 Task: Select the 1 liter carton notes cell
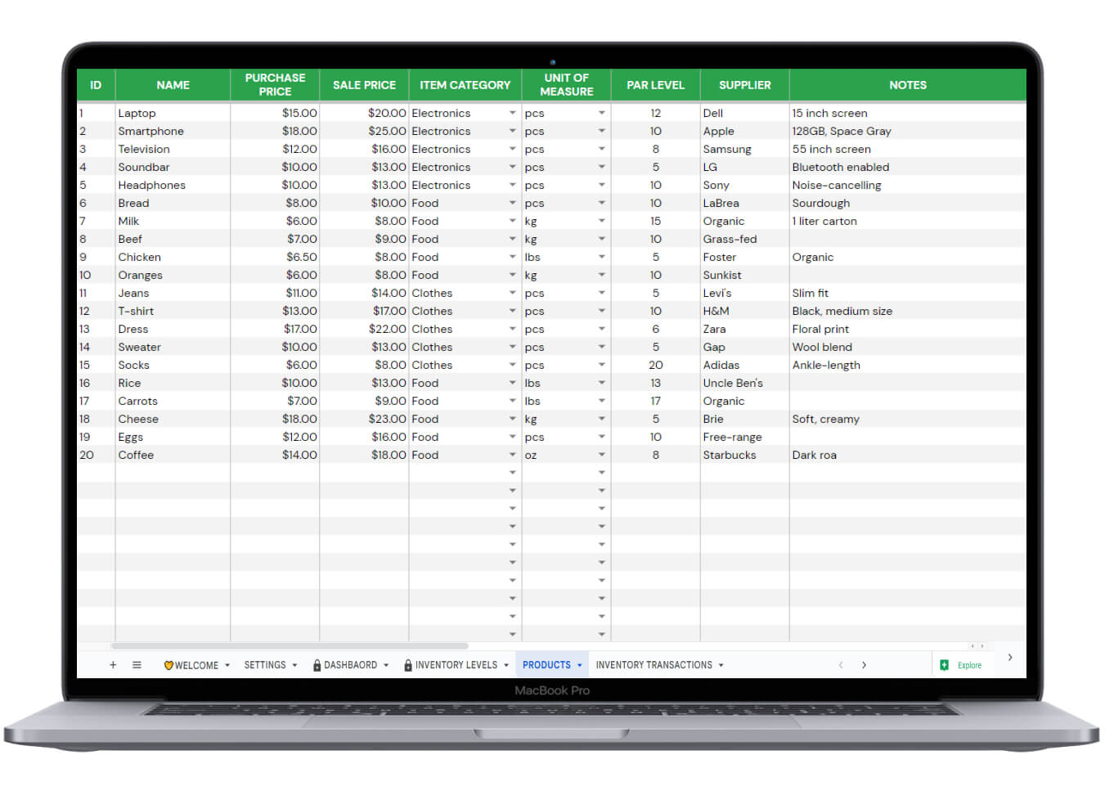[908, 221]
